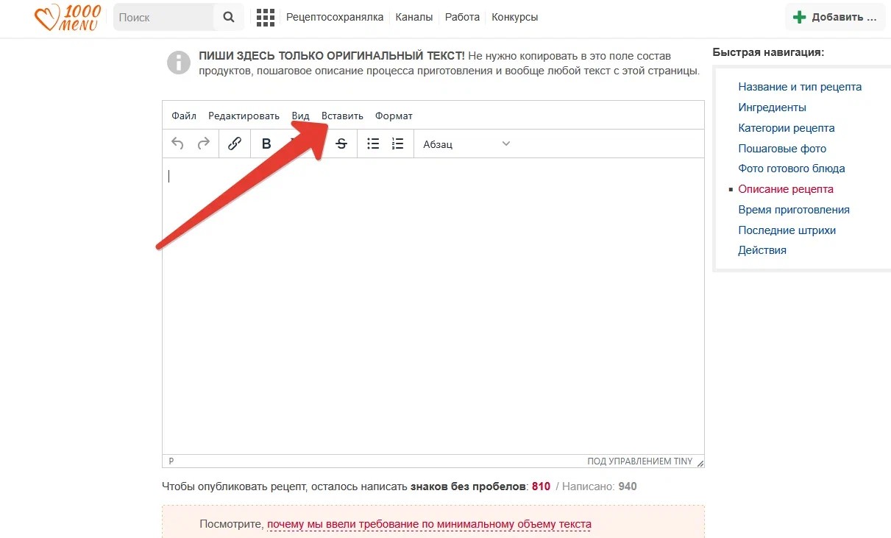Viewport: 891px width, 538px height.
Task: Open the Формат menu
Action: (x=394, y=116)
